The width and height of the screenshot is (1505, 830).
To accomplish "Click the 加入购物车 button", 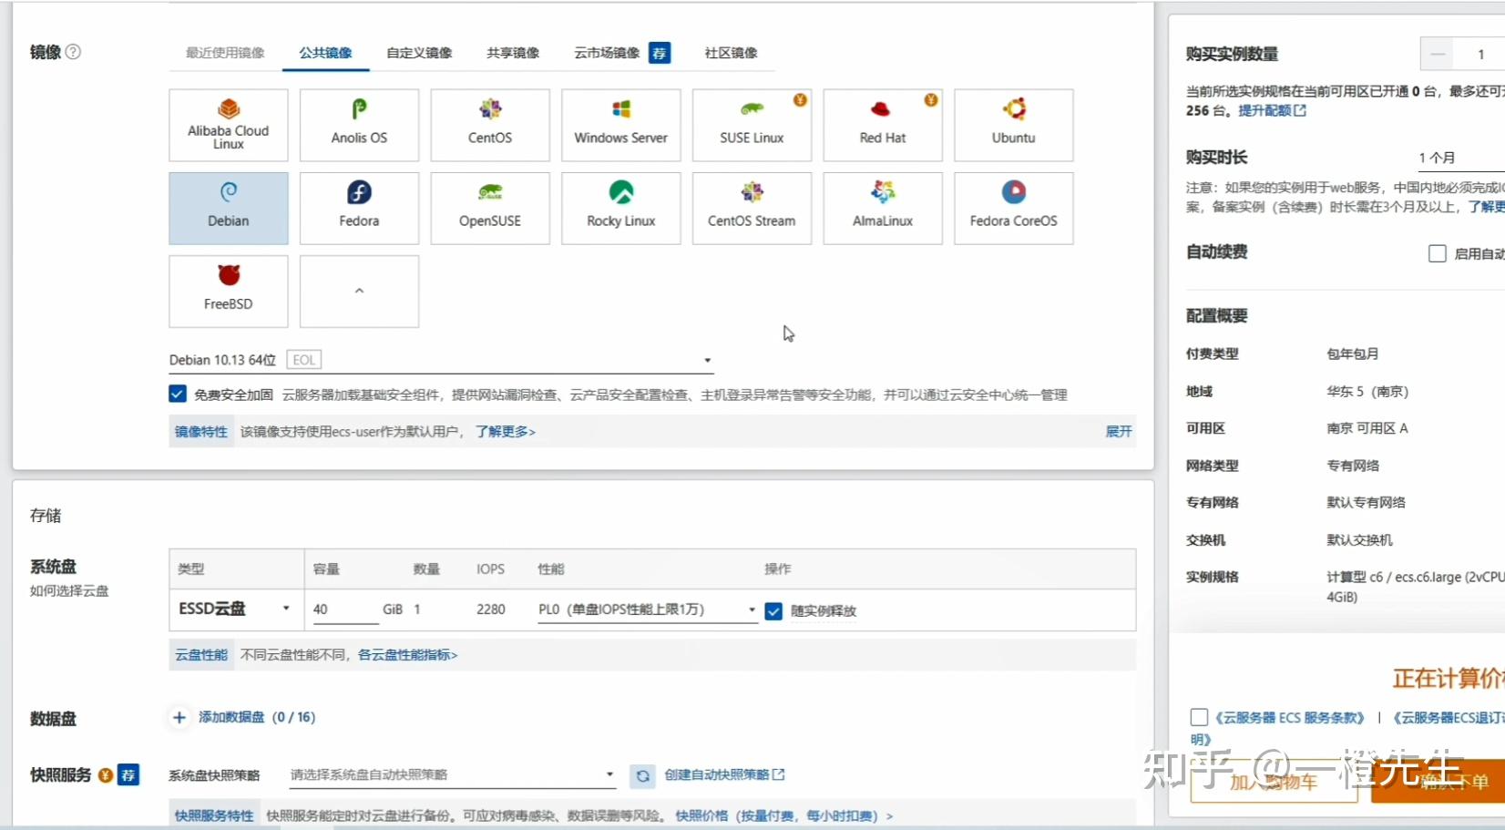I will point(1274,782).
